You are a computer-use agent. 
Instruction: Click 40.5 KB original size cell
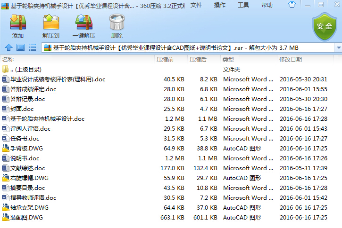point(174,79)
